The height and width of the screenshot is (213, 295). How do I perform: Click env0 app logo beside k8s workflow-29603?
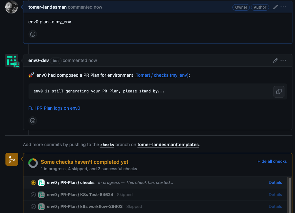[41, 207]
